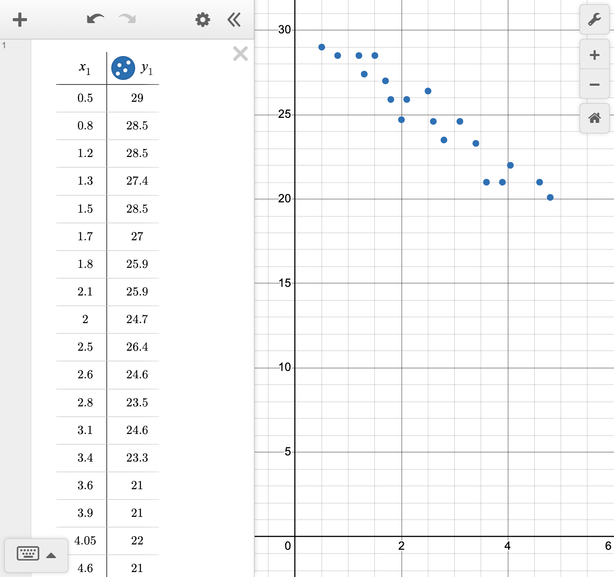Click the undo arrow icon

click(95, 18)
